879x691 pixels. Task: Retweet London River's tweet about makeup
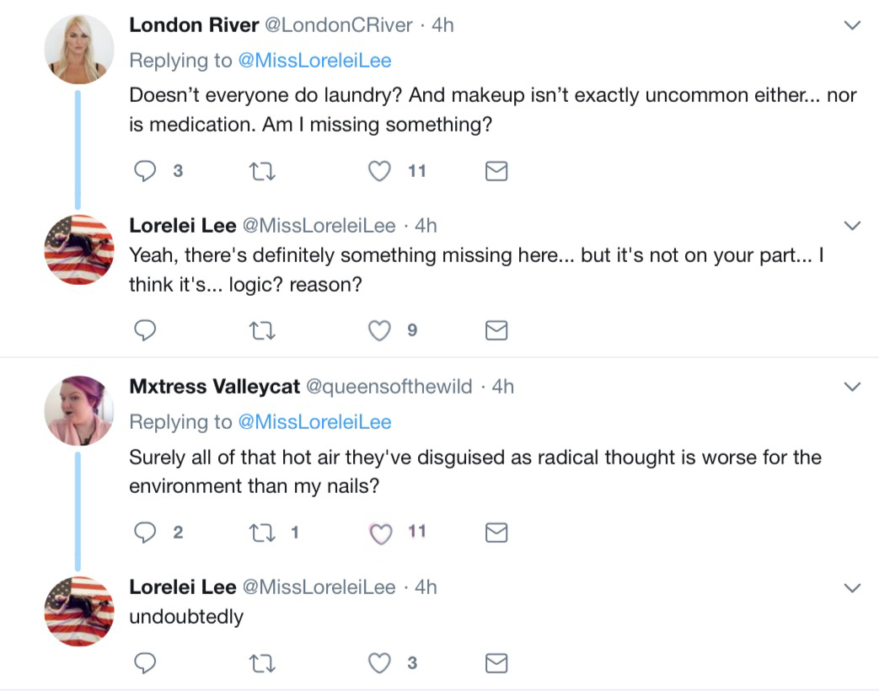pyautogui.click(x=262, y=171)
